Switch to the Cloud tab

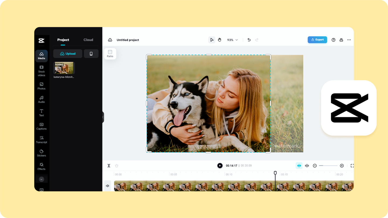pos(88,40)
